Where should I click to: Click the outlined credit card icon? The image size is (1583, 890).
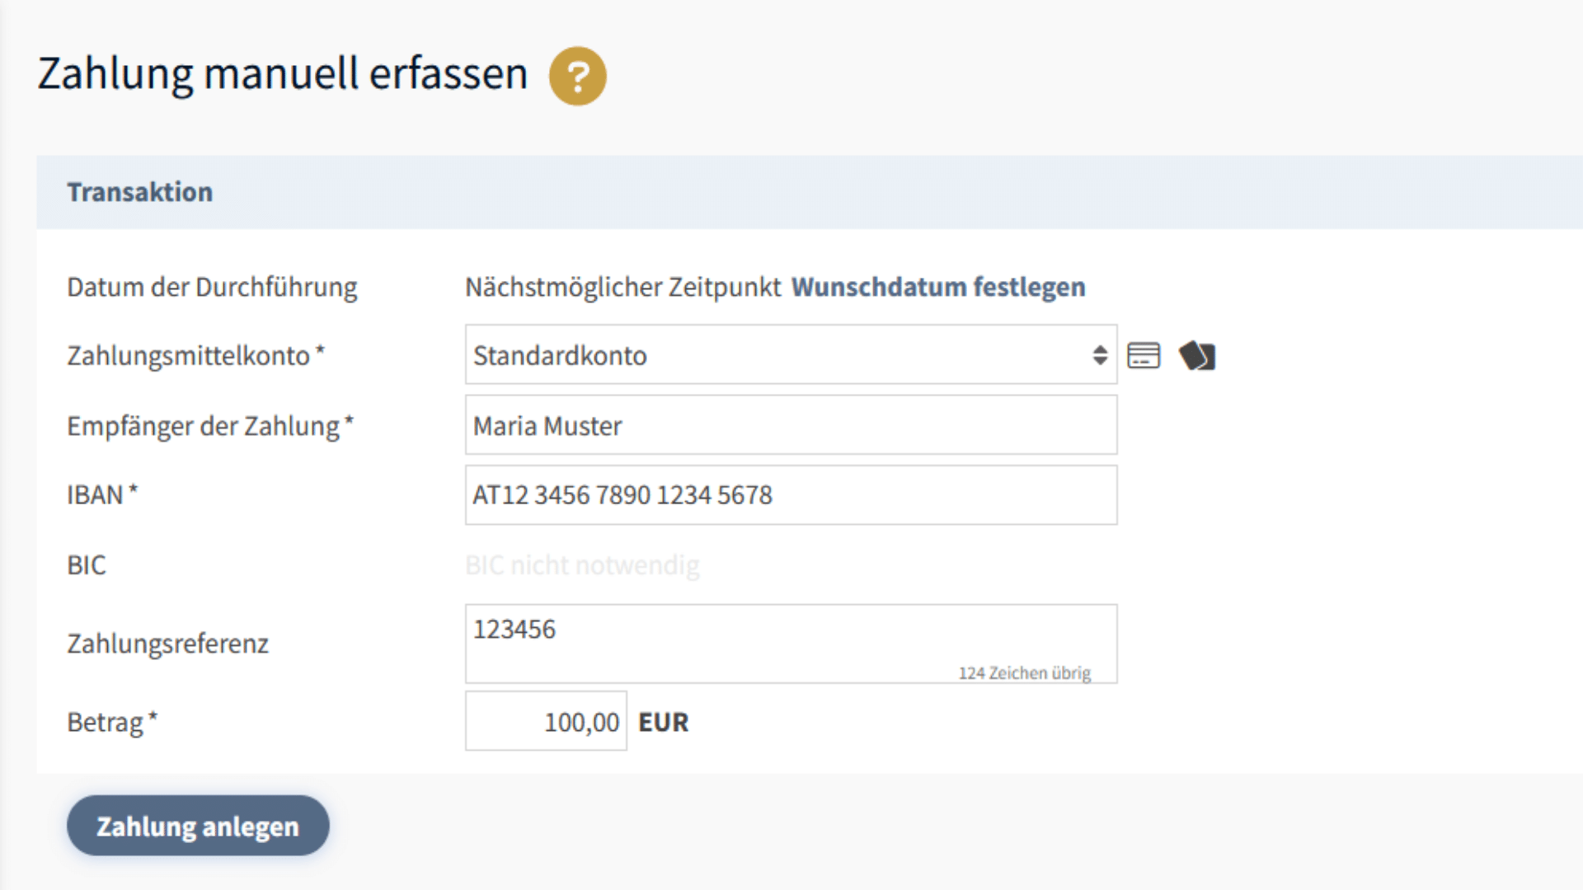(x=1144, y=356)
